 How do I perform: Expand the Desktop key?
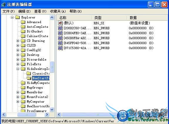point(18,55)
